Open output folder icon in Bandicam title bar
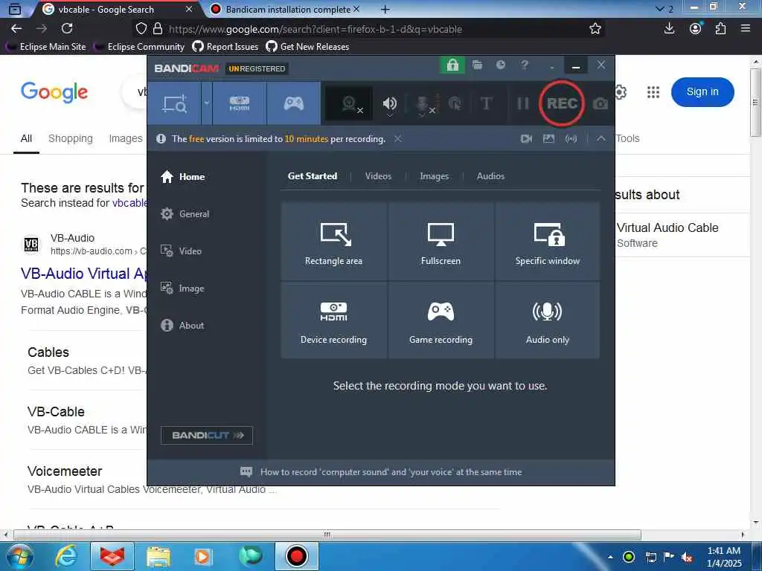Image resolution: width=762 pixels, height=571 pixels. [x=477, y=65]
